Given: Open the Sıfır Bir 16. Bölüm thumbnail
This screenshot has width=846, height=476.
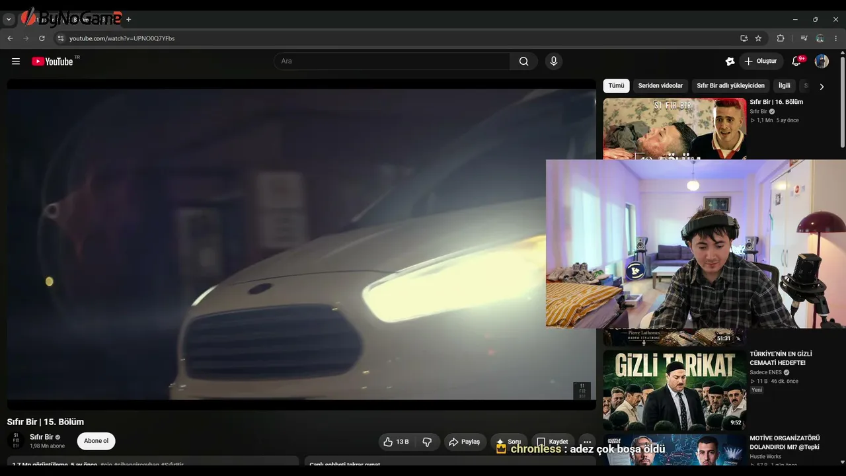Looking at the screenshot, I should [674, 129].
